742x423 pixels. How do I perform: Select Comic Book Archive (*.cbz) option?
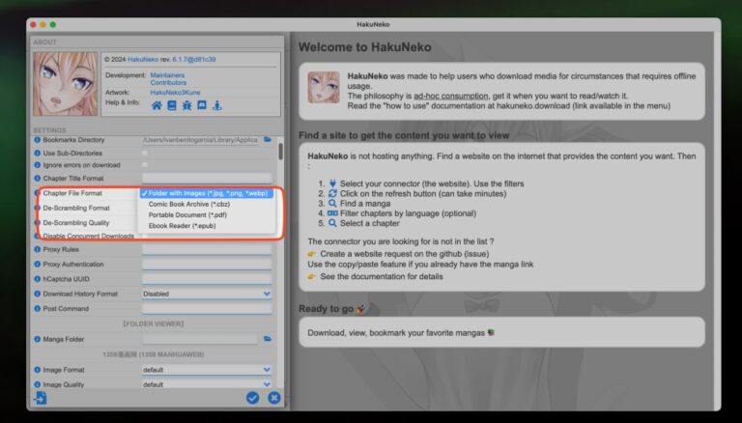pos(188,204)
